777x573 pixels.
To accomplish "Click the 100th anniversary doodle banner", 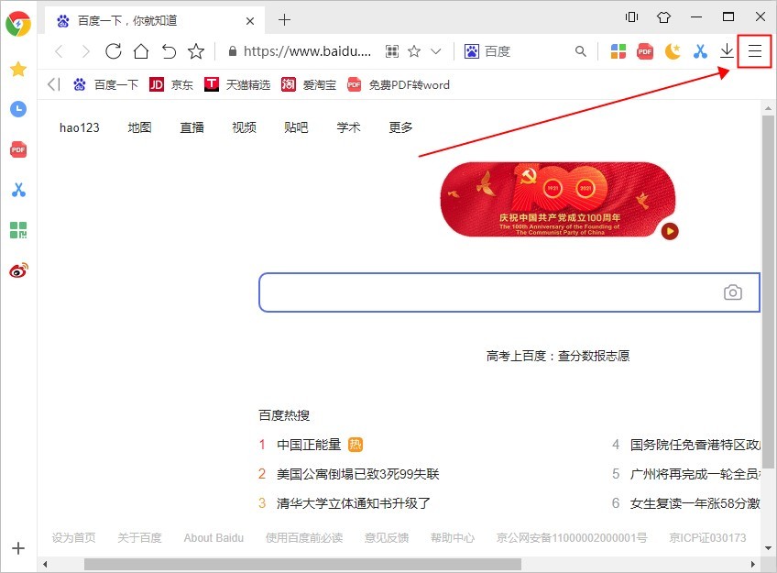I will pos(558,199).
